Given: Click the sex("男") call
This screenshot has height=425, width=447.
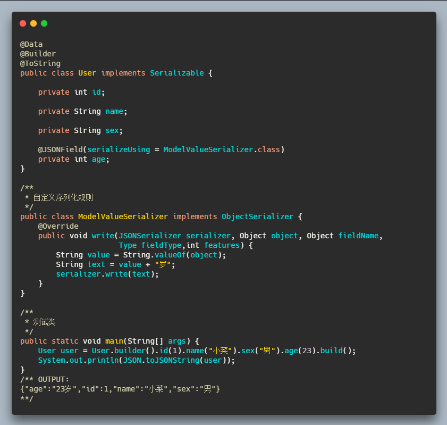Looking at the screenshot, I should [261, 351].
